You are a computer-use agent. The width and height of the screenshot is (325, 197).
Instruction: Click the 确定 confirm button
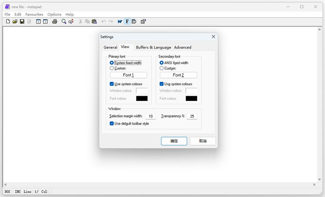pyautogui.click(x=174, y=141)
